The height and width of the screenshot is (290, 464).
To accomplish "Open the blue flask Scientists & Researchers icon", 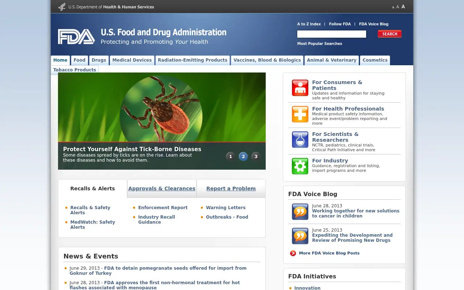I will pos(300,140).
